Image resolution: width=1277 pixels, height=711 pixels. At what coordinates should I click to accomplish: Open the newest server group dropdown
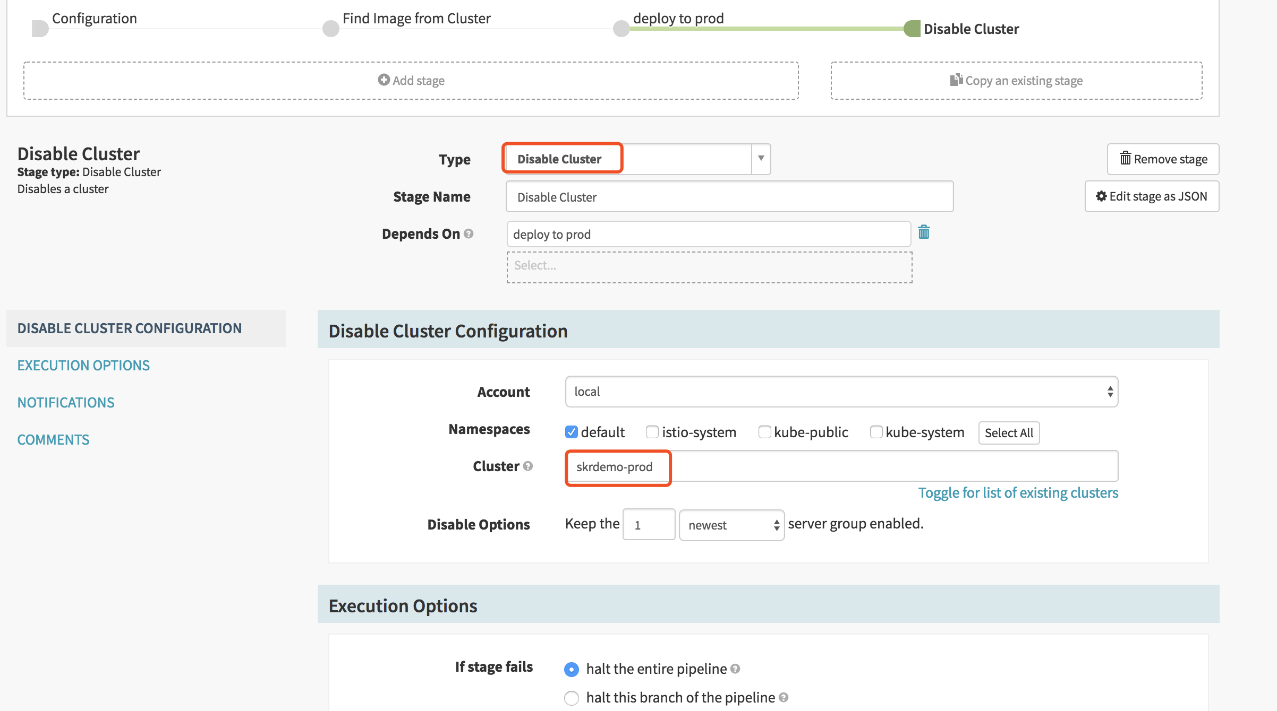click(x=731, y=525)
